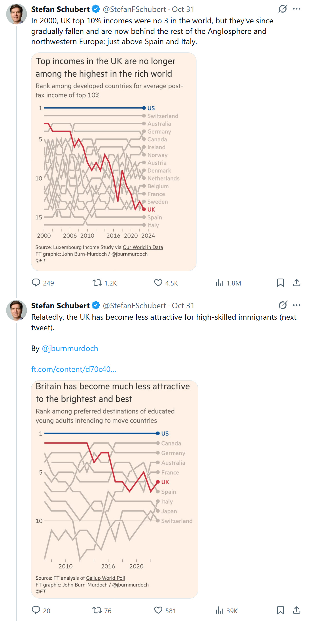Image resolution: width=309 pixels, height=621 pixels.
Task: Bookmark the second tweet
Action: pos(280,610)
